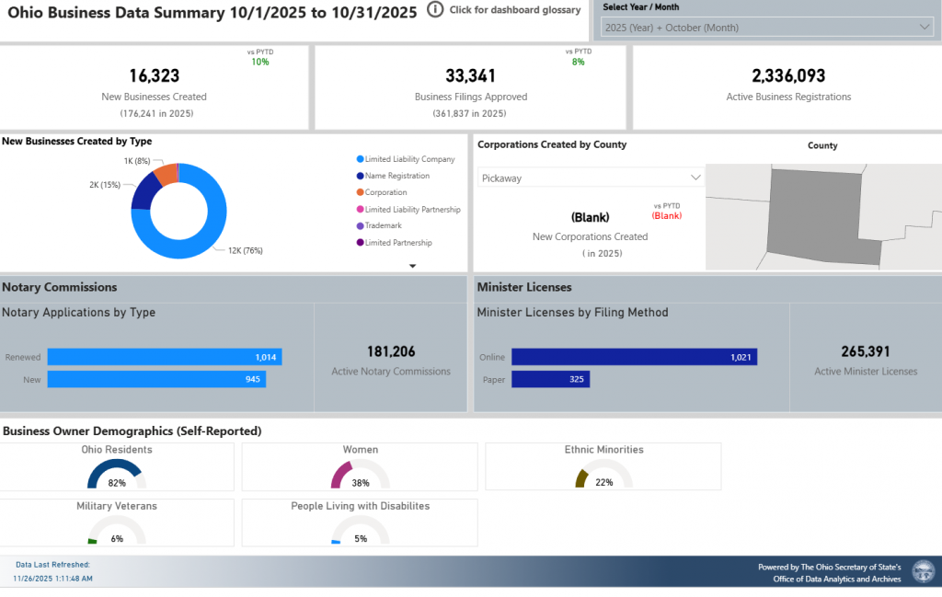The width and height of the screenshot is (942, 597).
Task: Select the Limited Partnership legend marker
Action: coord(359,243)
